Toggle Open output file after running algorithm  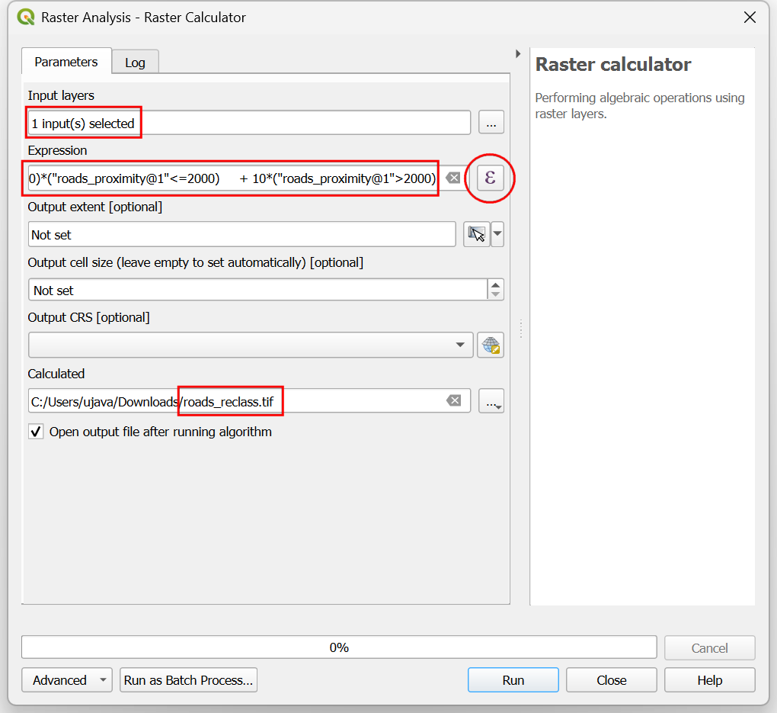pyautogui.click(x=36, y=432)
